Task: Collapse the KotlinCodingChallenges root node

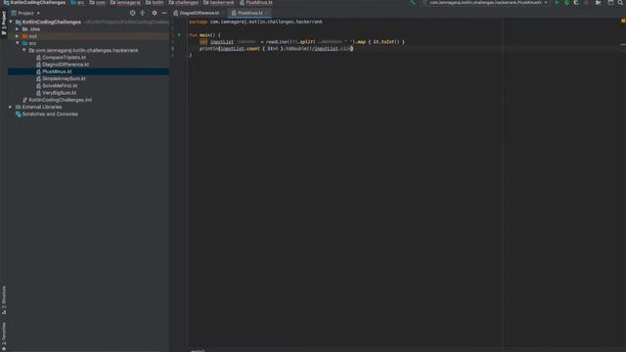Action: tap(11, 22)
